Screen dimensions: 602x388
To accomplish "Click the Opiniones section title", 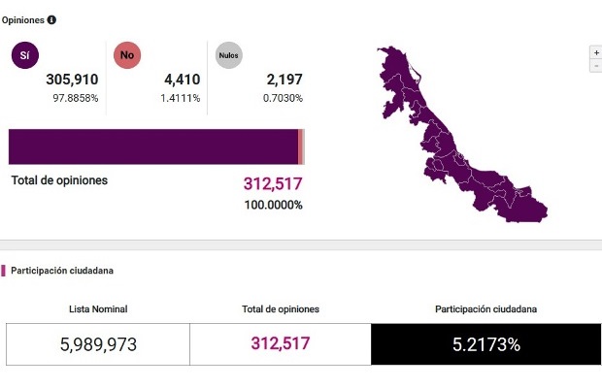I will coord(22,19).
